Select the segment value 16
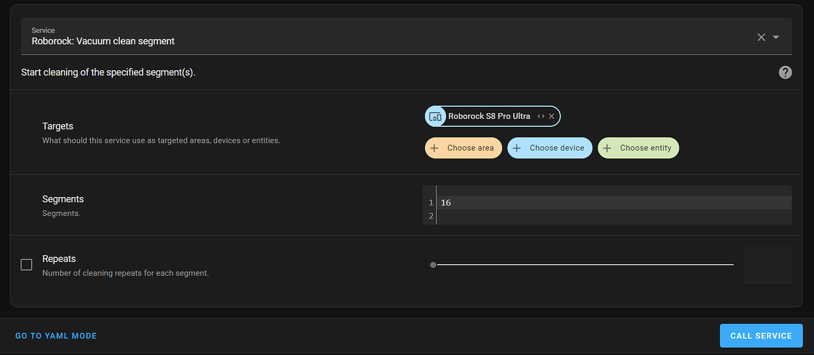Viewport: 814px width, 355px height. (445, 202)
